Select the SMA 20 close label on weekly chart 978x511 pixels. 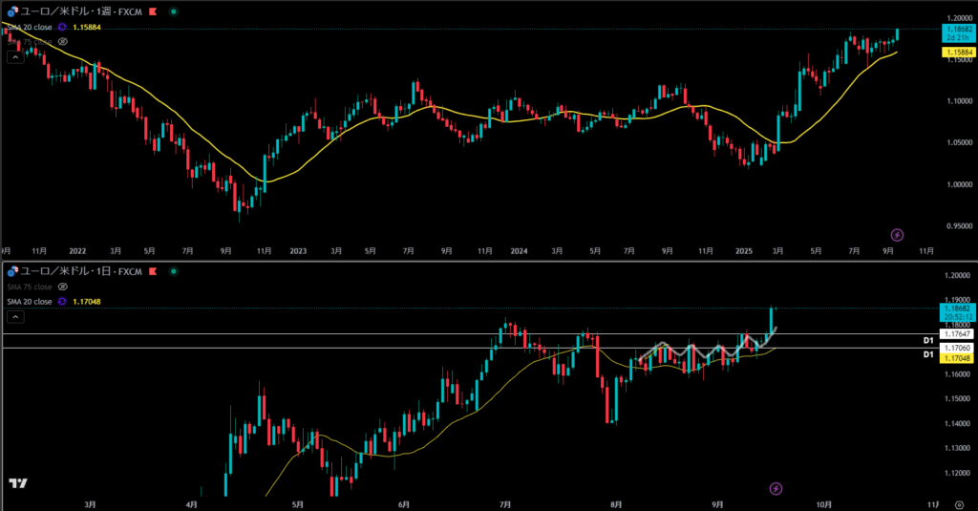[29, 28]
